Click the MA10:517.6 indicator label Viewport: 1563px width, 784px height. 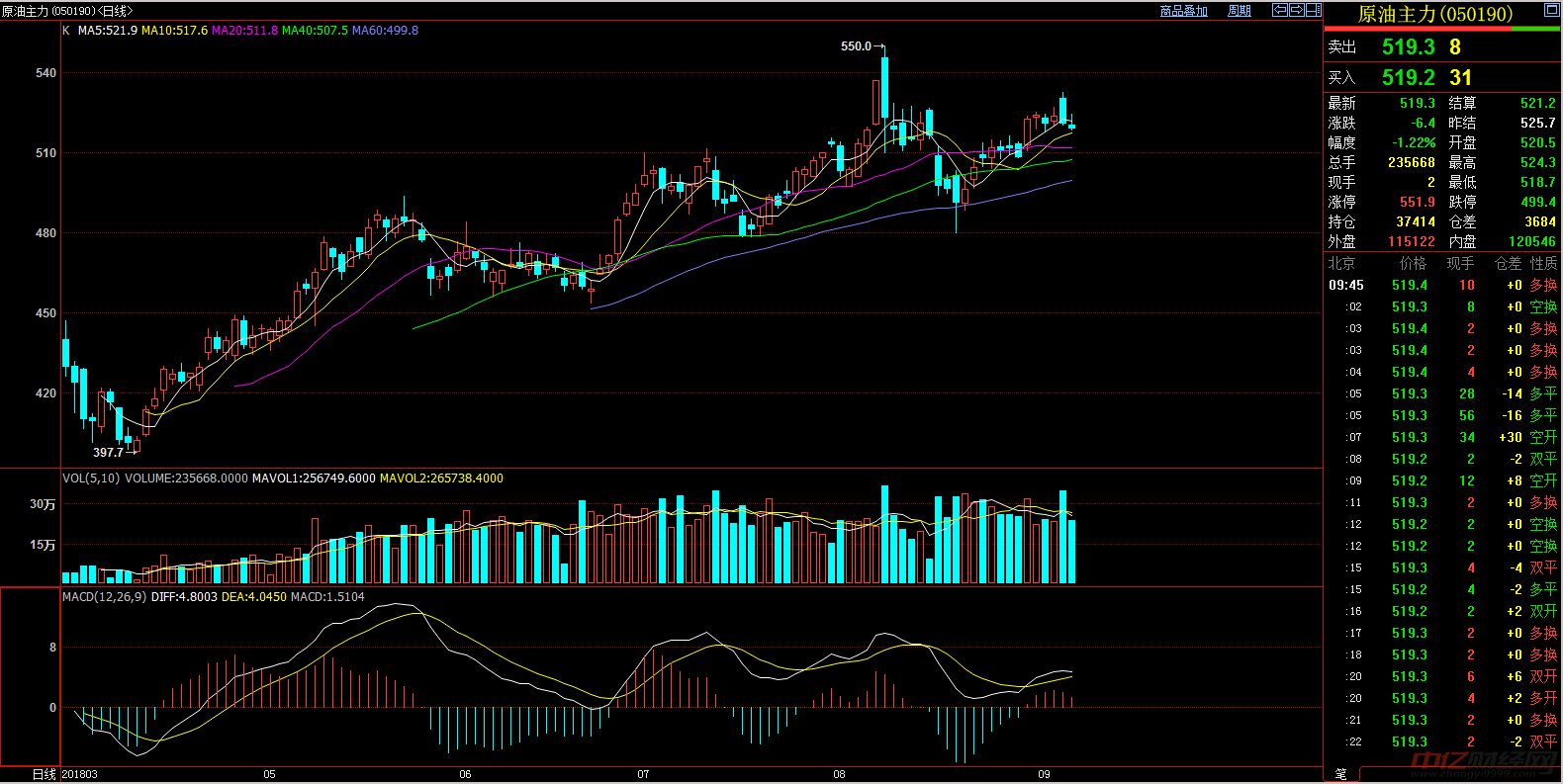coord(174,31)
